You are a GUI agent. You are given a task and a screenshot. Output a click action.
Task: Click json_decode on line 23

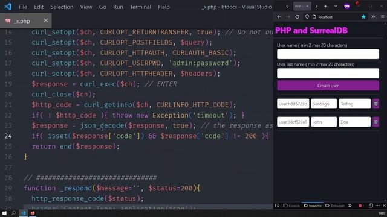click(102, 126)
